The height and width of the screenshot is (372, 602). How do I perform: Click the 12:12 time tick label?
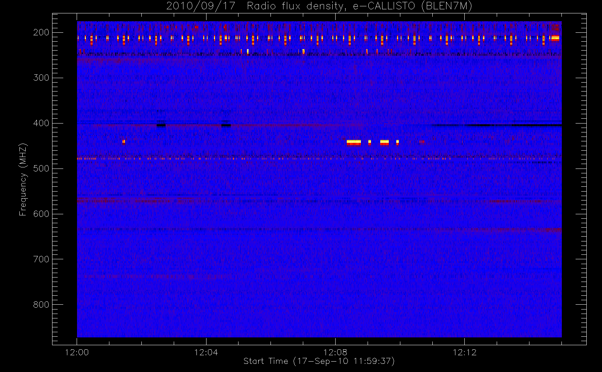tap(464, 352)
